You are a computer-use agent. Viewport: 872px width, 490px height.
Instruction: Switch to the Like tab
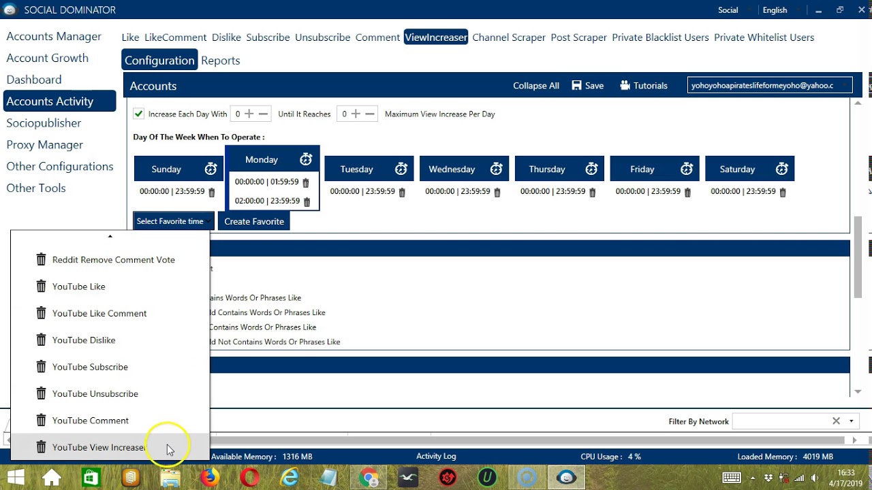[x=130, y=37]
